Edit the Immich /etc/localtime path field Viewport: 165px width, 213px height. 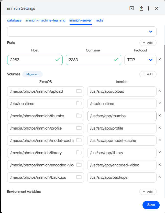122,104
